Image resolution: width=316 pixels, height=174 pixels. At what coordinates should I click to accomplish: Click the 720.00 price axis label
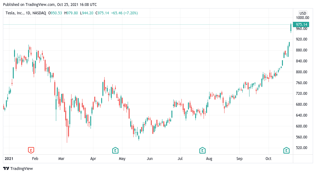click(302, 94)
